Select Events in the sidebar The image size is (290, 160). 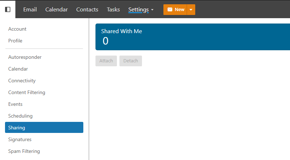[x=15, y=104]
